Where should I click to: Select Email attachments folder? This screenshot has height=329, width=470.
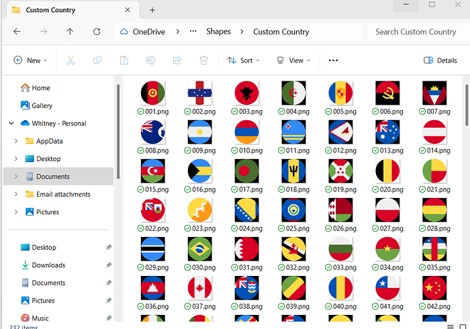pyautogui.click(x=58, y=194)
